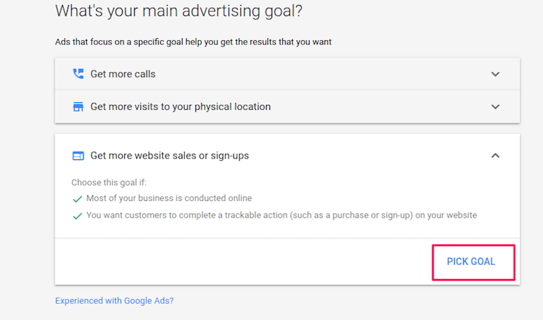This screenshot has width=543, height=320.
Task: Open the 'Experienced with Google Ads?' link
Action: [x=114, y=301]
